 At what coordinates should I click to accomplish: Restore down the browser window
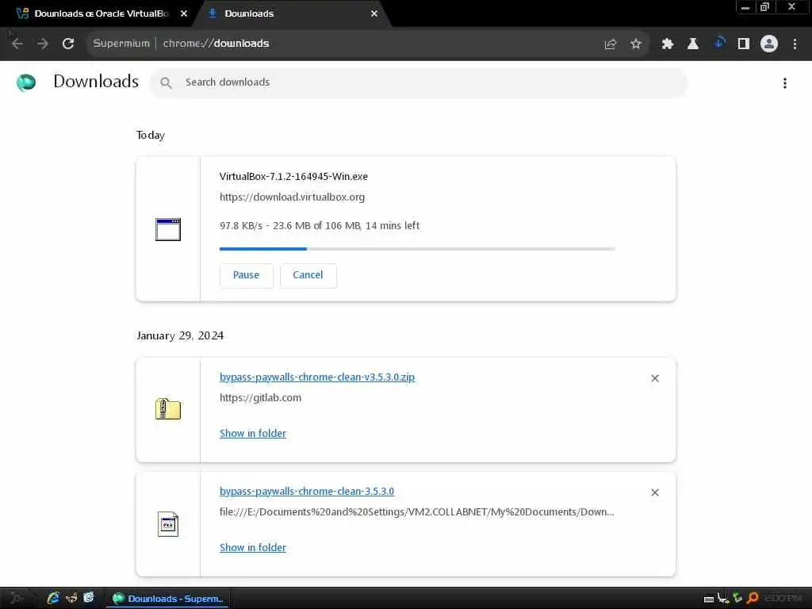pyautogui.click(x=765, y=7)
